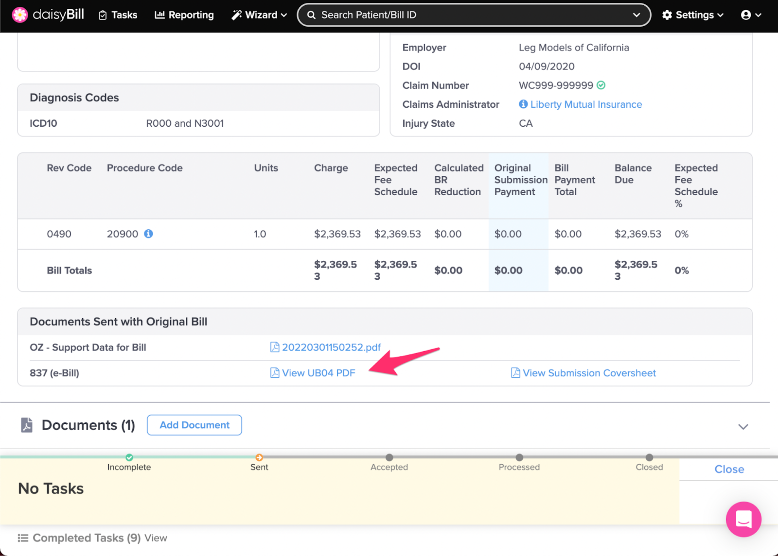
Task: Open the pink chat support bubble
Action: [743, 519]
